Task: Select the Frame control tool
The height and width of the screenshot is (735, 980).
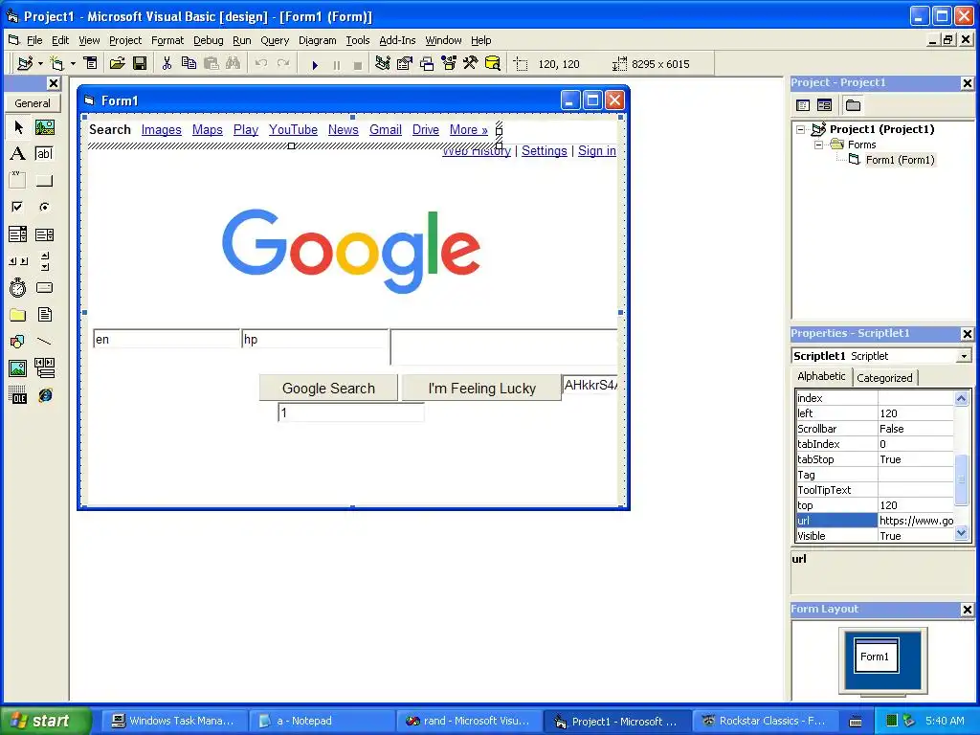Action: pos(18,181)
